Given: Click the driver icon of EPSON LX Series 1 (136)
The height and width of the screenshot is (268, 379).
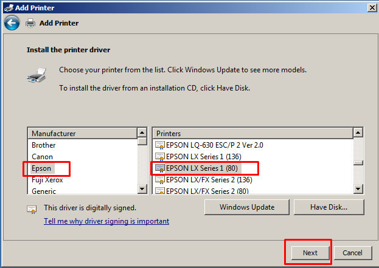Looking at the screenshot, I should [160, 157].
